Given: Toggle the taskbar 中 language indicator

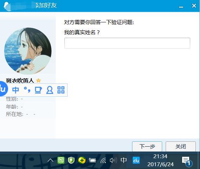Looking at the screenshot, I should [x=124, y=160].
